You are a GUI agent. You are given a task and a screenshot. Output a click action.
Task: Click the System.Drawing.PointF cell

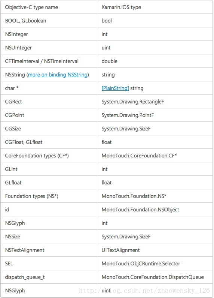click(155, 115)
